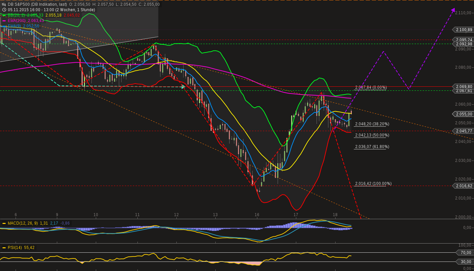Open the MACD(12, 26, 9) indicator label
Screen dimensions: 474x271
pyautogui.click(x=23, y=223)
